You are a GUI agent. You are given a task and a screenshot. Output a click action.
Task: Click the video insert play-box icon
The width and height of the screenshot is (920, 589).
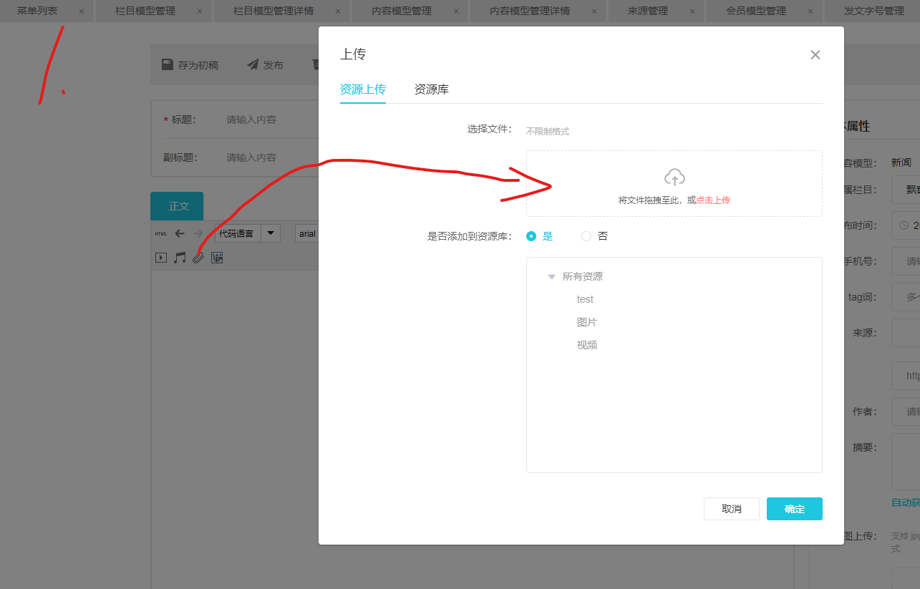coord(161,258)
